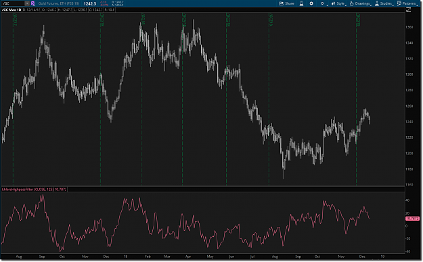Click the Share button

pos(286,3)
